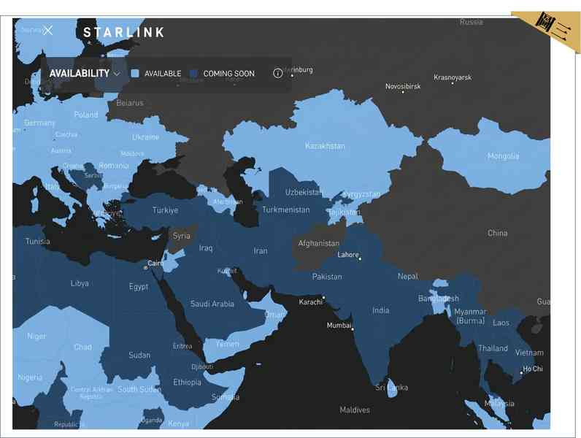The width and height of the screenshot is (581, 438).
Task: Click the Maldives label
Action: point(355,410)
